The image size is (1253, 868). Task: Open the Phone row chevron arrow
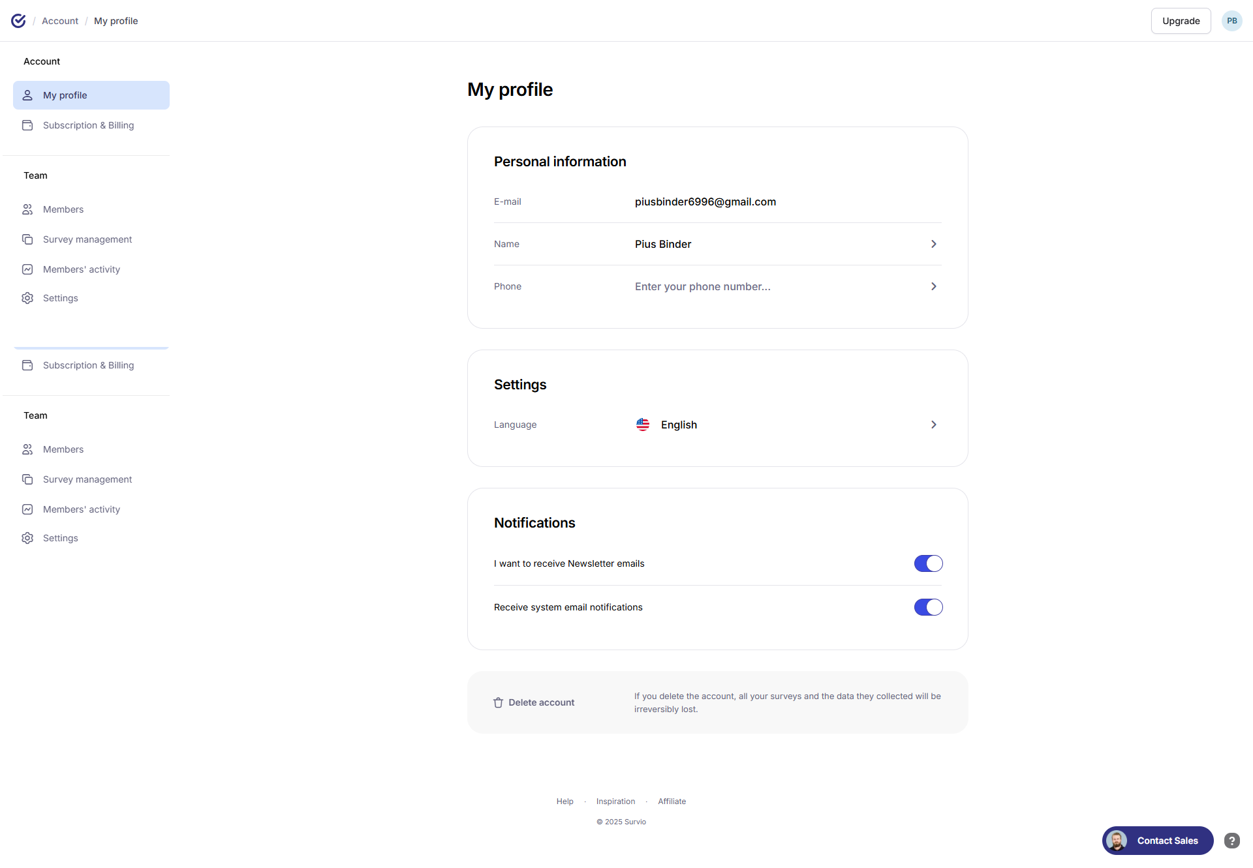click(x=933, y=286)
